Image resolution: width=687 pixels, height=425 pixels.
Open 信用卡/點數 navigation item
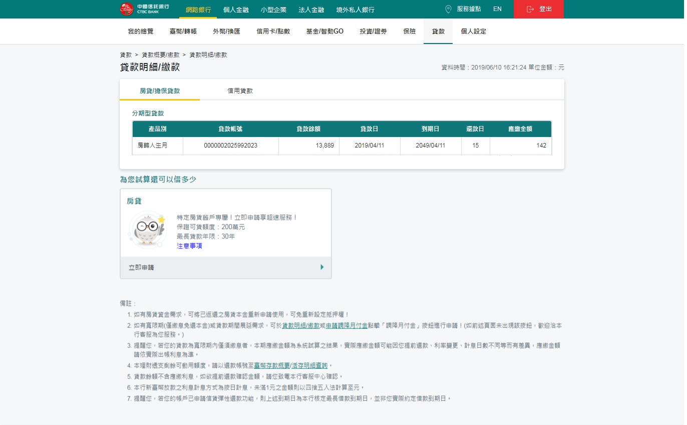273,31
